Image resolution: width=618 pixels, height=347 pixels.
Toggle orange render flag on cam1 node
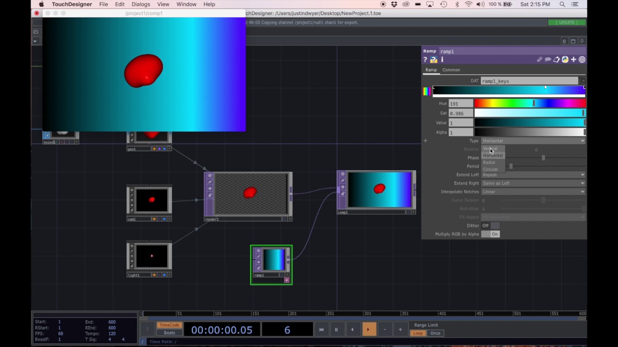pos(154,219)
